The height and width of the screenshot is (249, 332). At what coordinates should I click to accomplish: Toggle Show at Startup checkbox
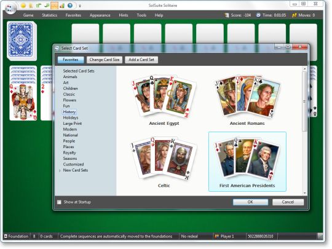point(59,202)
